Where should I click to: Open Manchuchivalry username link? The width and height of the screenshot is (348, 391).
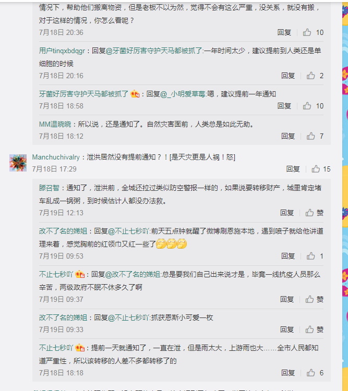(x=56, y=157)
